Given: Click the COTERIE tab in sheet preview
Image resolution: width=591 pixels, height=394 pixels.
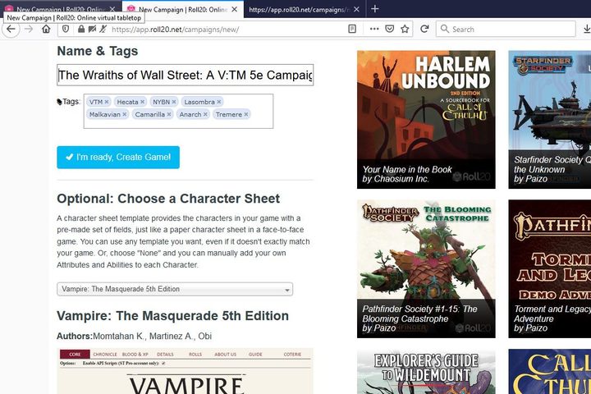Looking at the screenshot, I should coord(292,355).
